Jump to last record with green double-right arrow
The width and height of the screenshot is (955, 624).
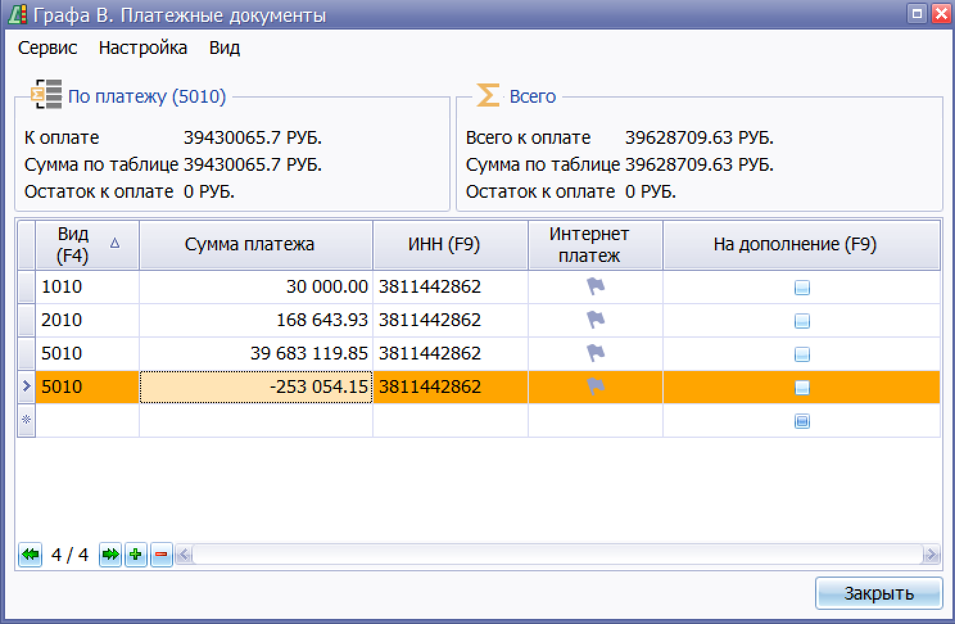point(110,554)
